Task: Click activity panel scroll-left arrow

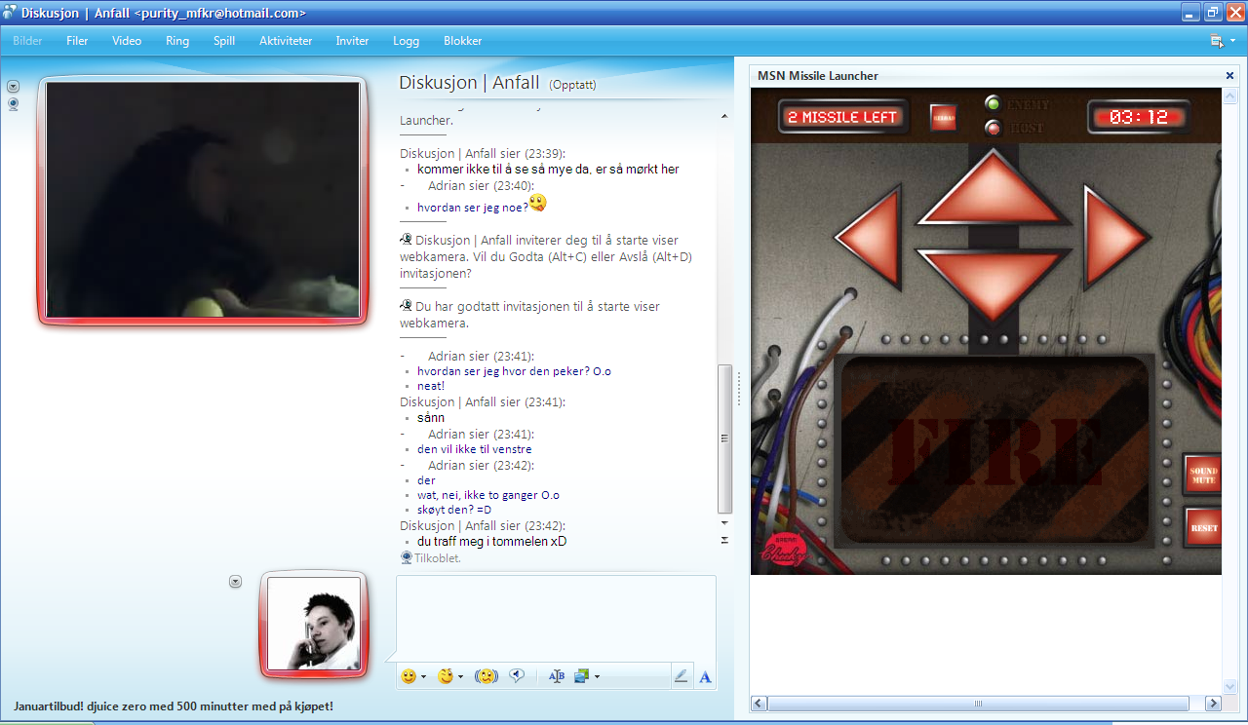Action: [x=760, y=704]
